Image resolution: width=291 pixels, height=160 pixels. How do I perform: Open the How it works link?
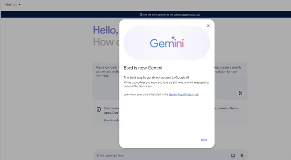(x=111, y=121)
